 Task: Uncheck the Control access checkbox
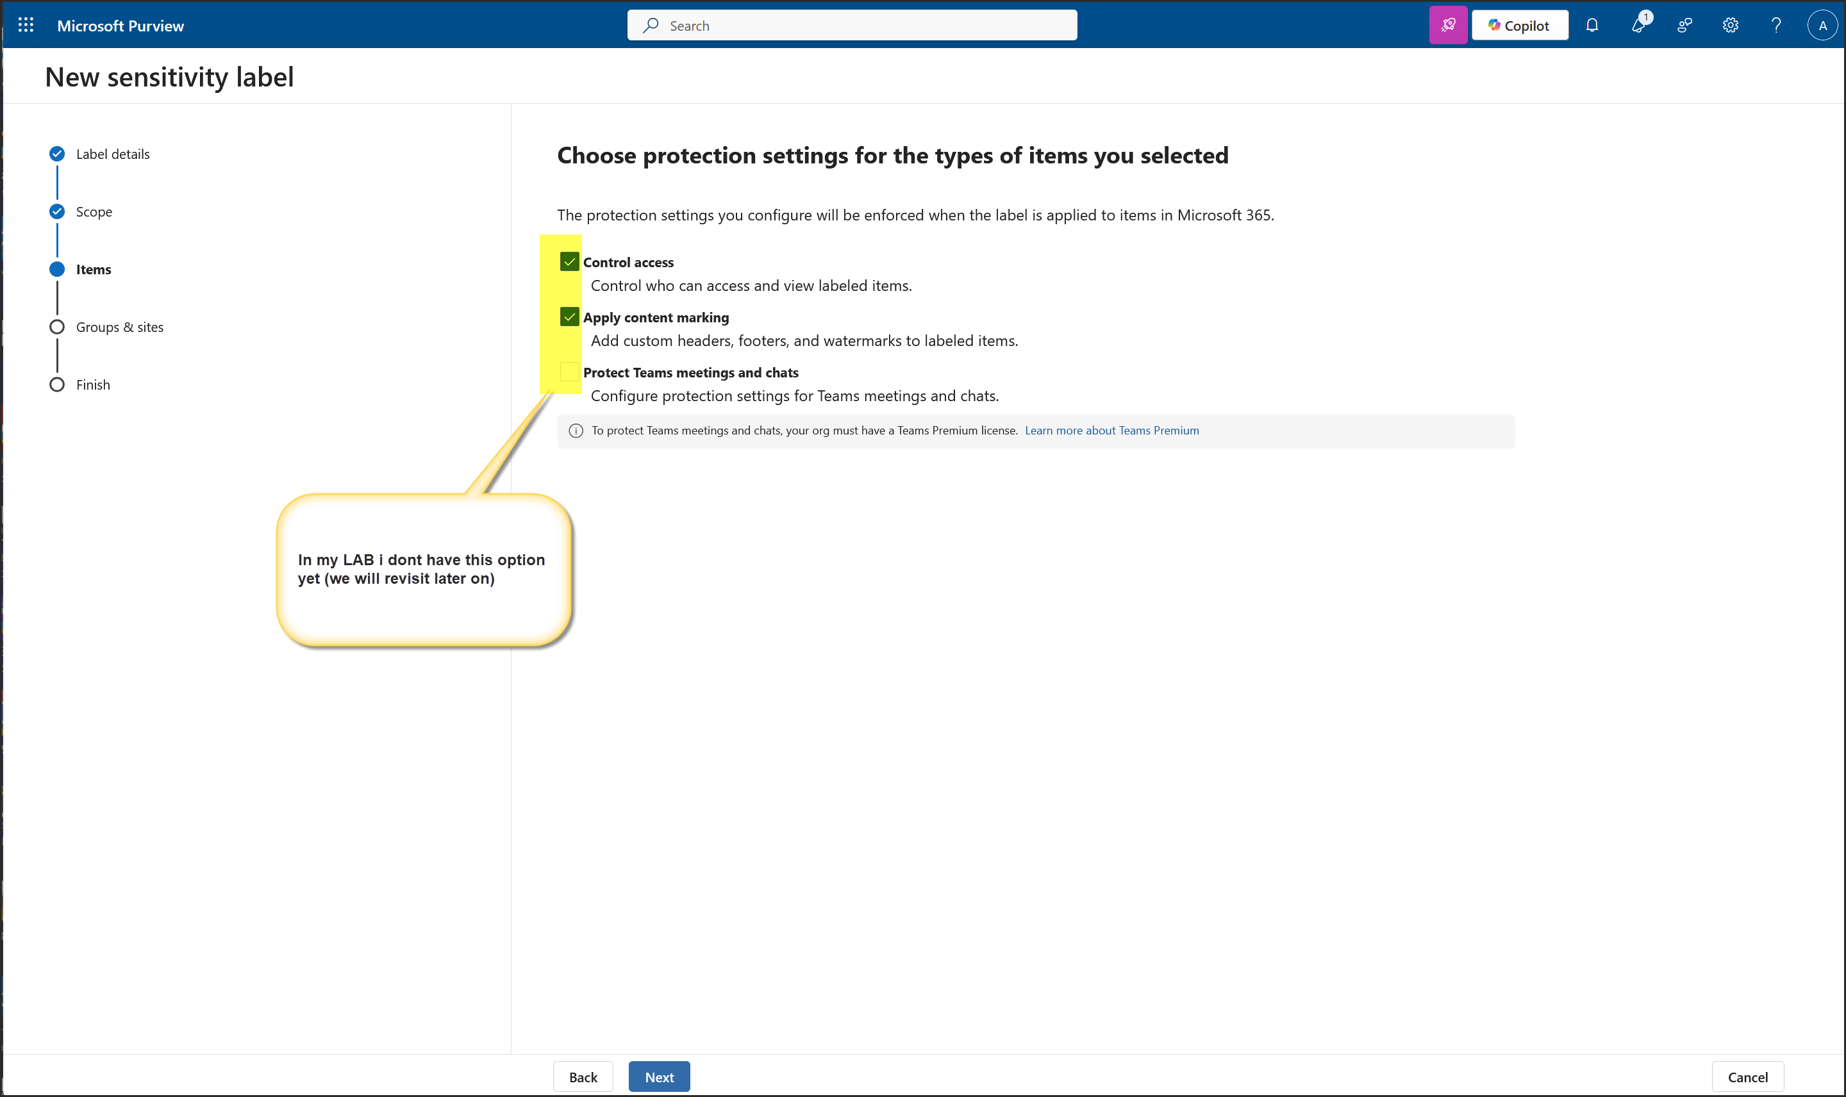569,261
